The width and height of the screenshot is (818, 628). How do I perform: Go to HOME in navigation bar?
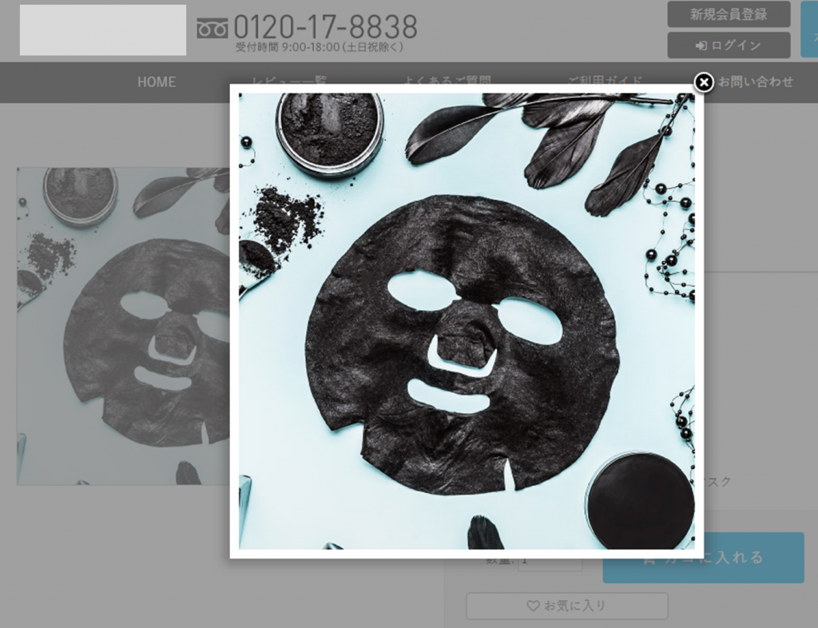pos(157,81)
